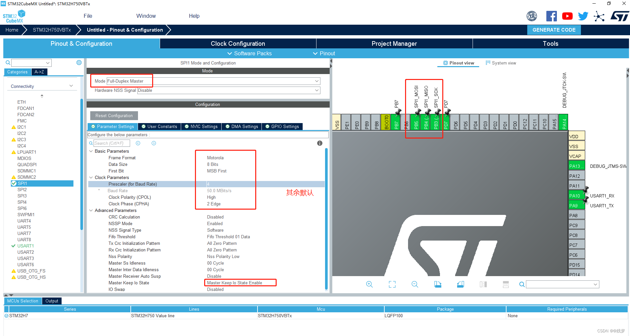Open the SPI1 Mode dropdown
The width and height of the screenshot is (630, 336).
(213, 81)
